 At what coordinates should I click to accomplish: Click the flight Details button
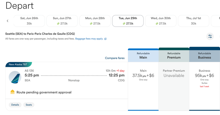point(15,105)
